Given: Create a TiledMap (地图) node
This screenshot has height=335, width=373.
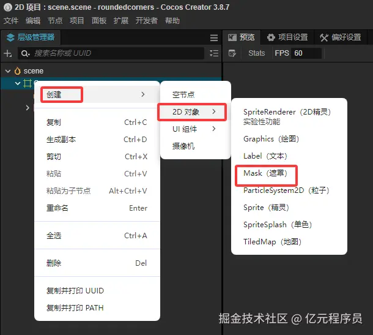Looking at the screenshot, I should (289, 241).
